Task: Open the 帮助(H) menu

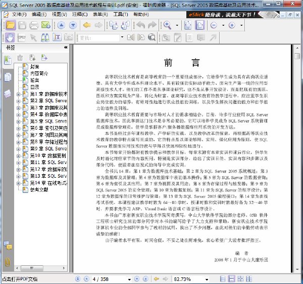Action: click(x=141, y=14)
